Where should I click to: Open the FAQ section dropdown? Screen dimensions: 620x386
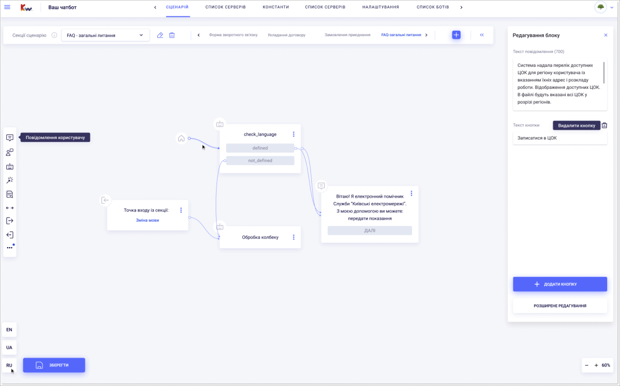[105, 35]
